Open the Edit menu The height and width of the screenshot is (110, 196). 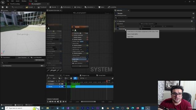12,1
